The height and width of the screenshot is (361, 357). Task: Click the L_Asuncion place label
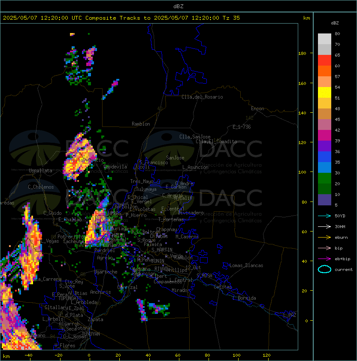(x=195, y=167)
